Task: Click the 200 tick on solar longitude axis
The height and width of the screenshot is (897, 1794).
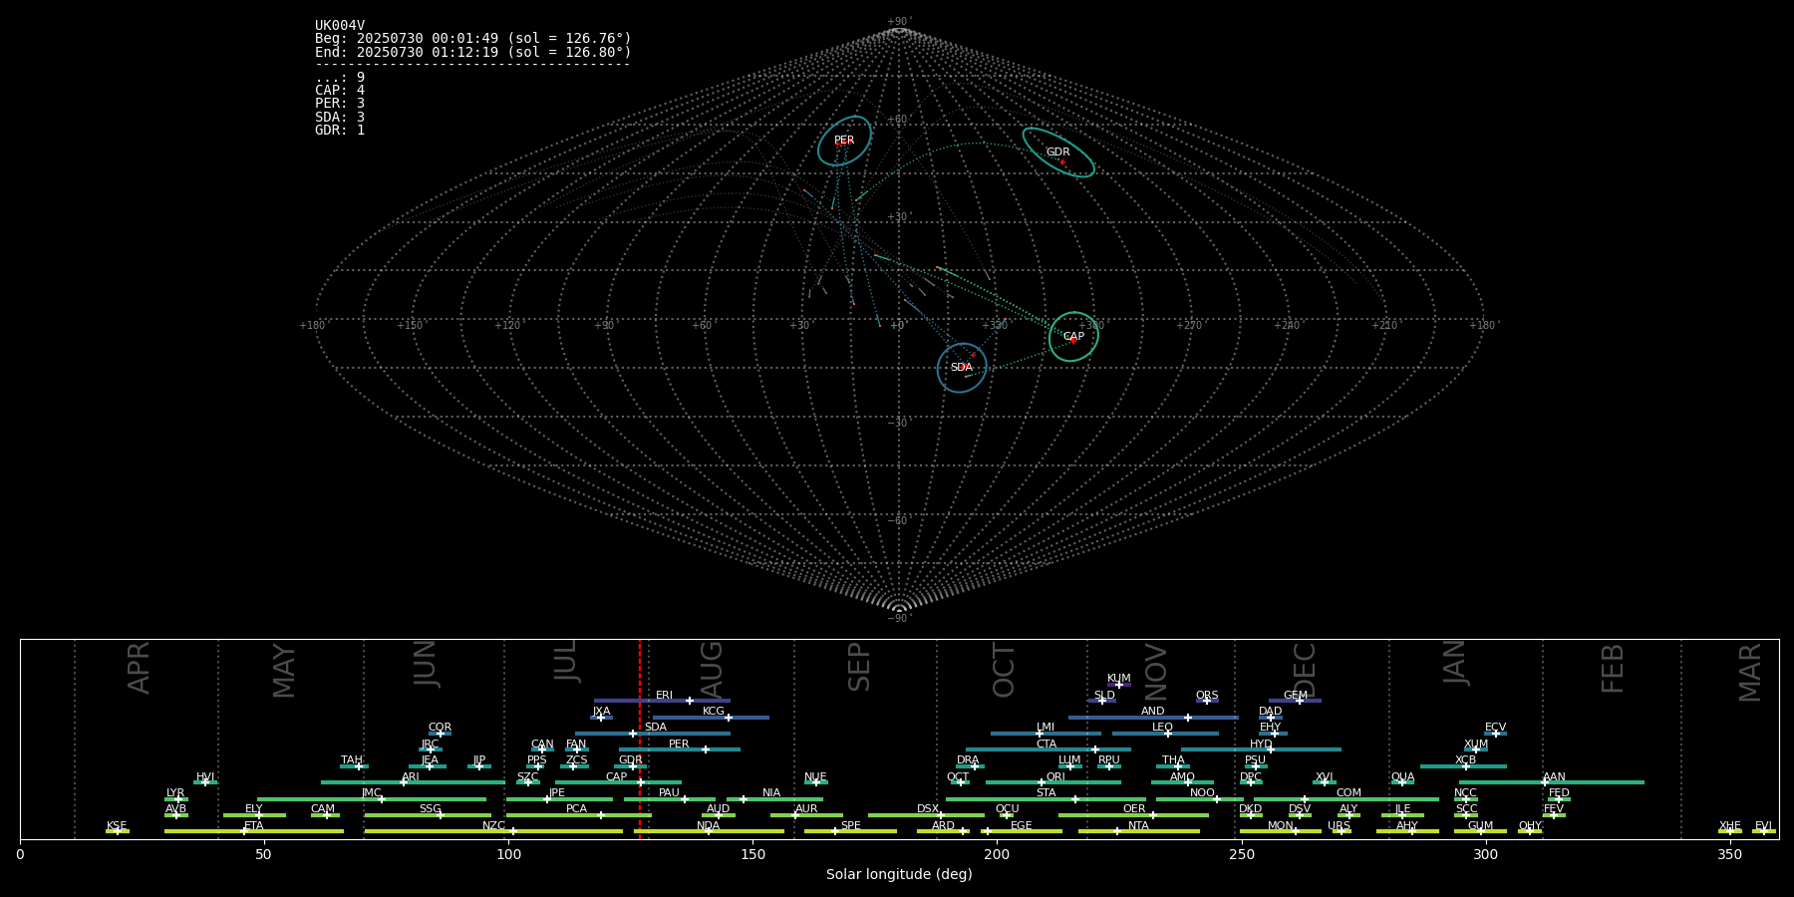Action: [x=997, y=854]
